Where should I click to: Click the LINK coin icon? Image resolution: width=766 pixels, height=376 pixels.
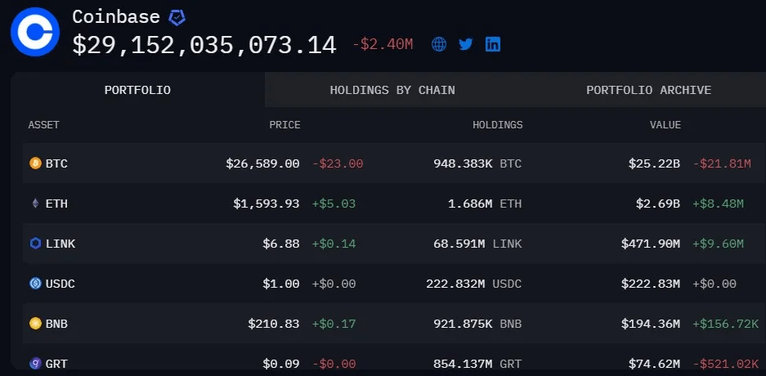[x=35, y=244]
